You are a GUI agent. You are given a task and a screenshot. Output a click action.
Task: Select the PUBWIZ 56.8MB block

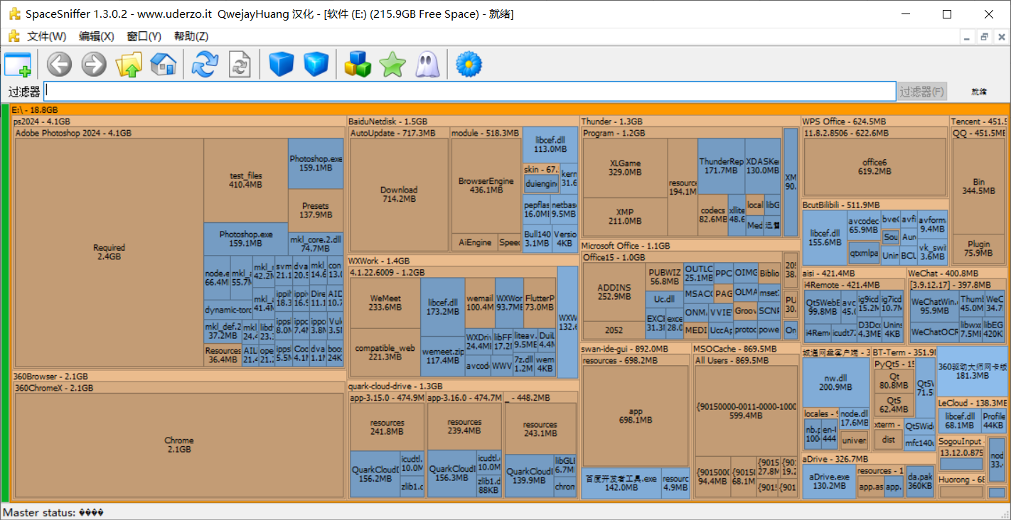[x=664, y=277]
